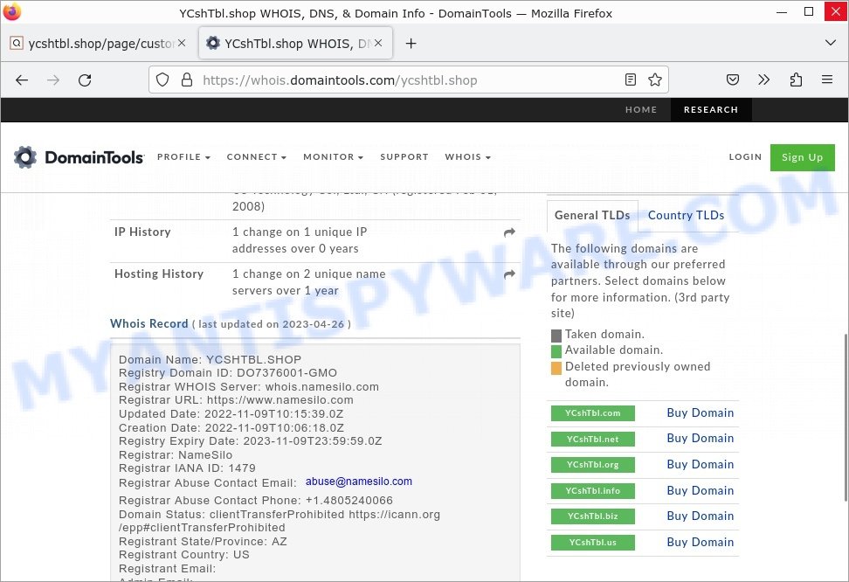Click the orange Deleted domain legend swatch

556,368
